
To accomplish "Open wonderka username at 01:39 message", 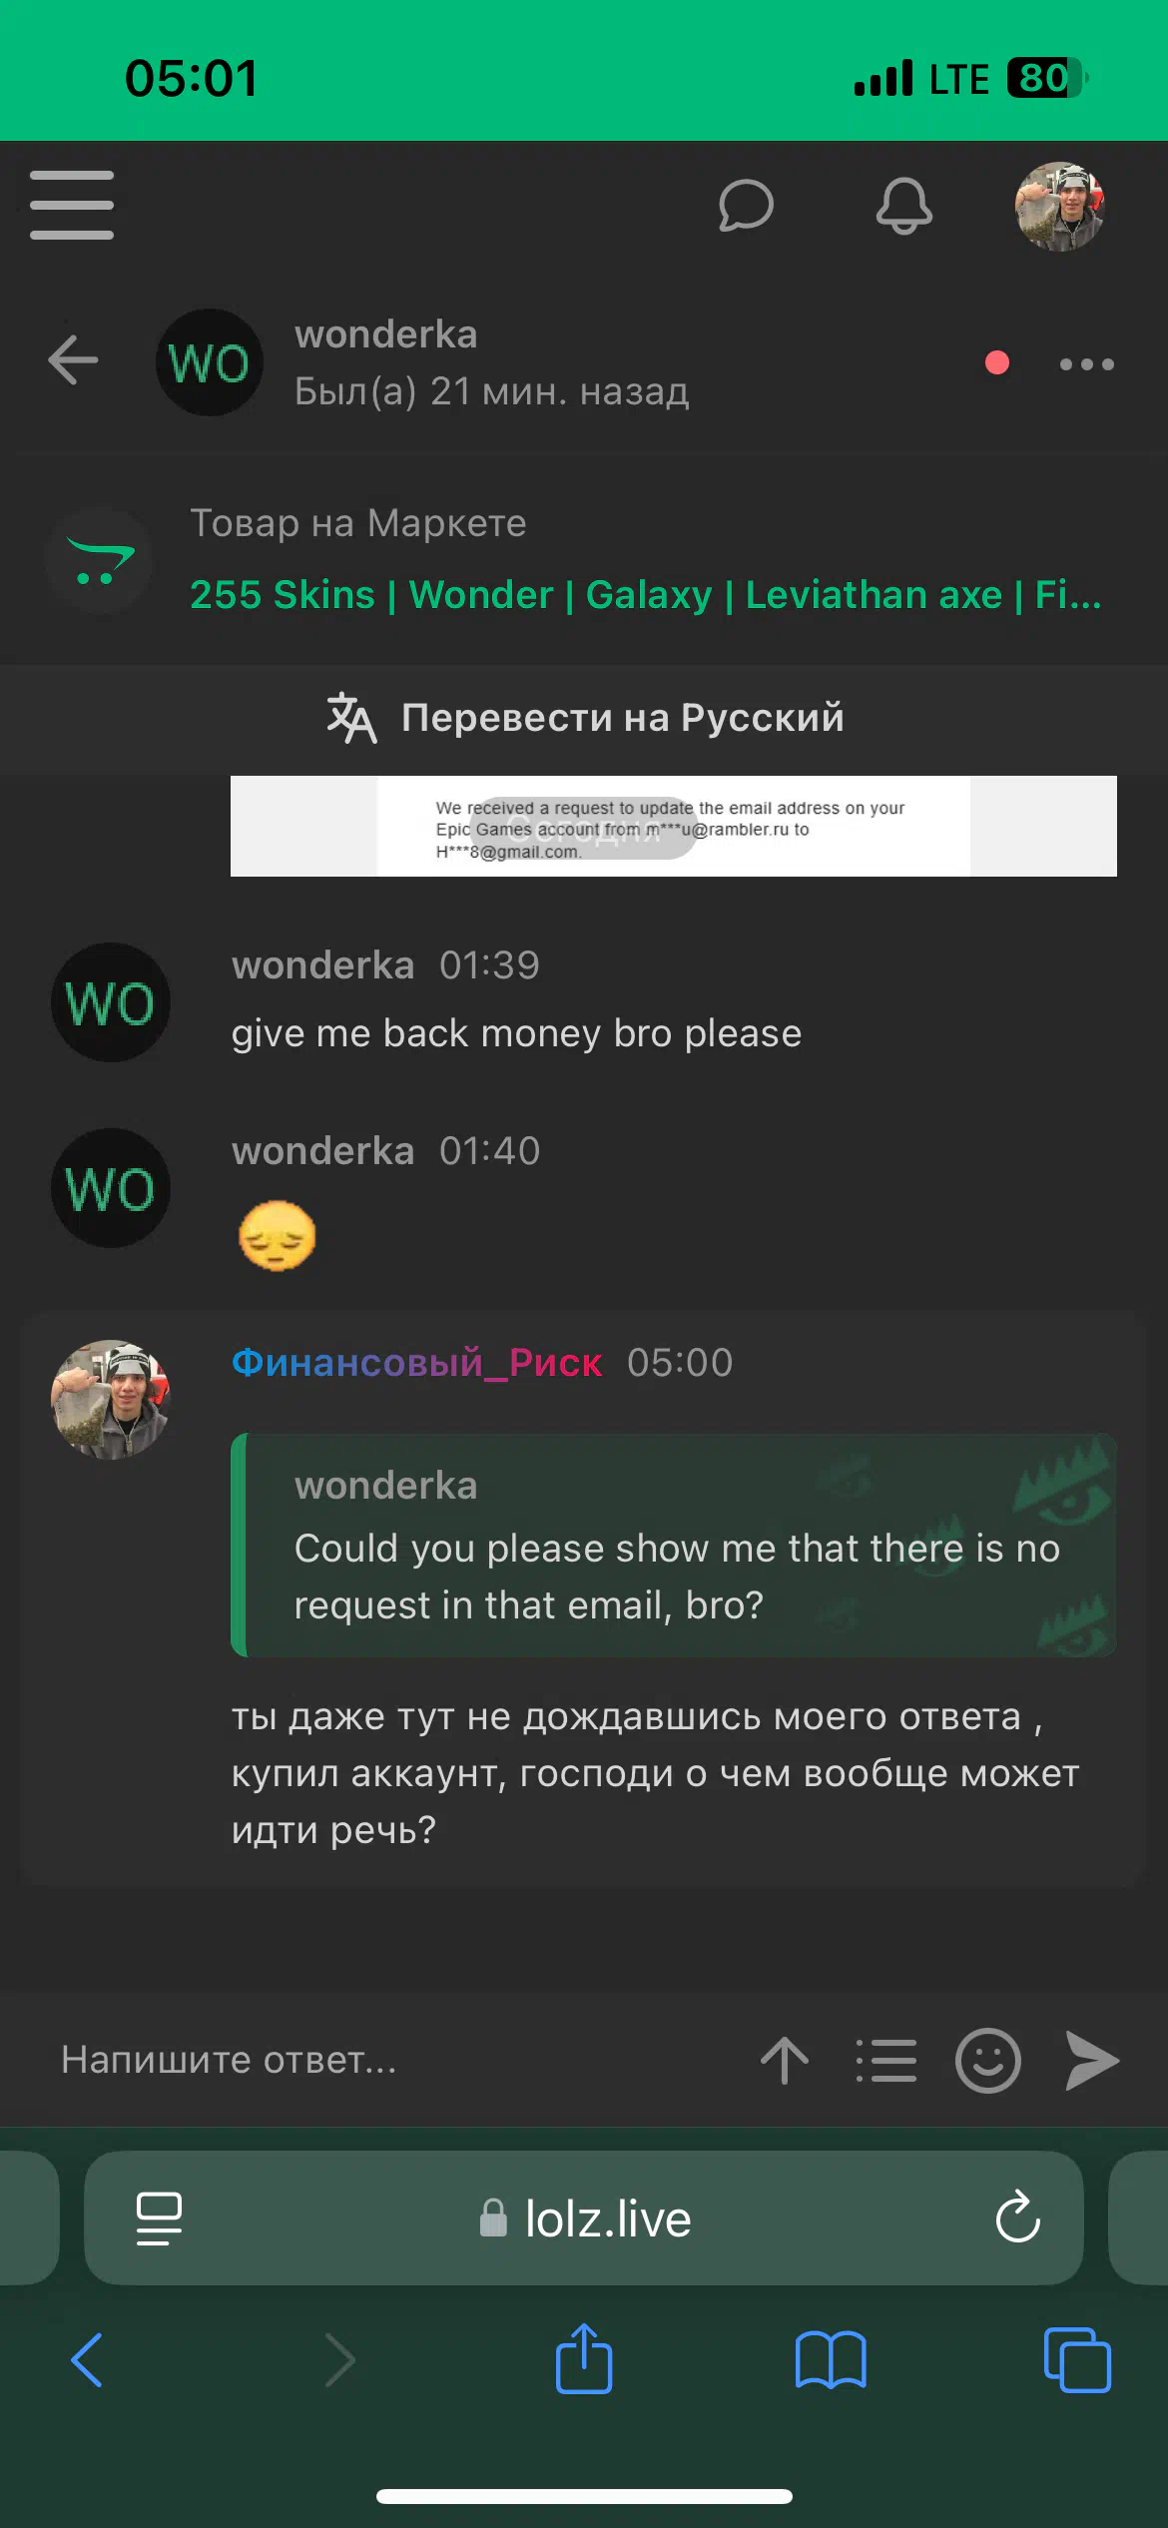I will click(322, 965).
